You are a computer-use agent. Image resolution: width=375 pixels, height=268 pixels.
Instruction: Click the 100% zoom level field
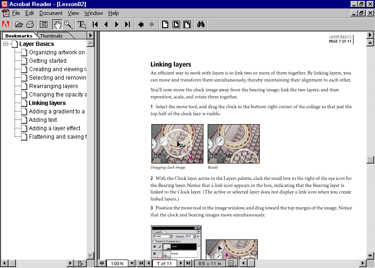click(117, 263)
